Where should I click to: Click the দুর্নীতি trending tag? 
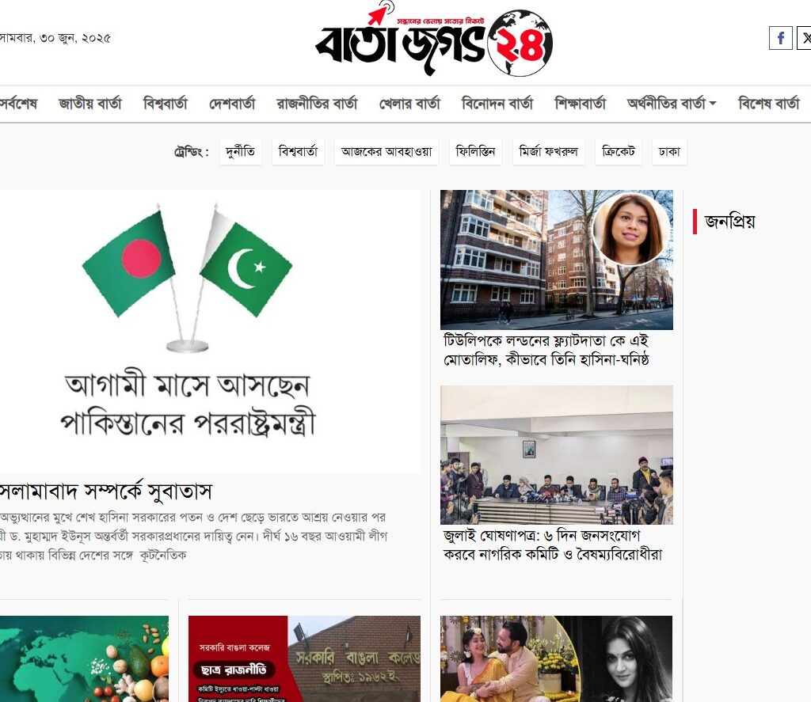coord(241,151)
